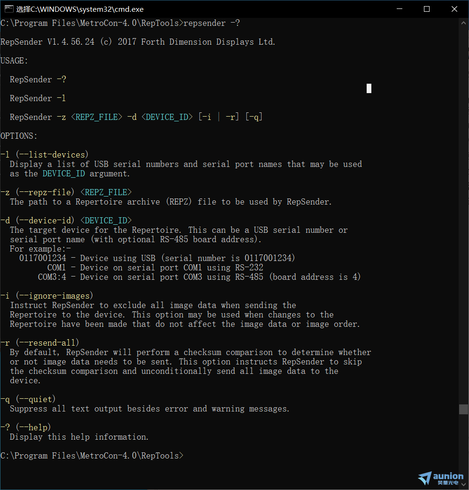Minimize the cmd.exe window
469x490 pixels.
click(x=400, y=9)
